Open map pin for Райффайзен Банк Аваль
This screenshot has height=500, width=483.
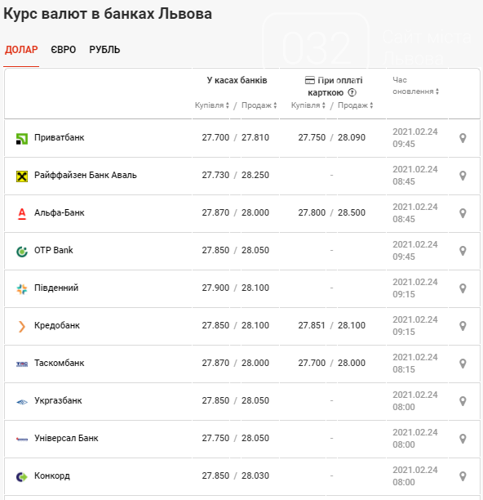pyautogui.click(x=463, y=176)
